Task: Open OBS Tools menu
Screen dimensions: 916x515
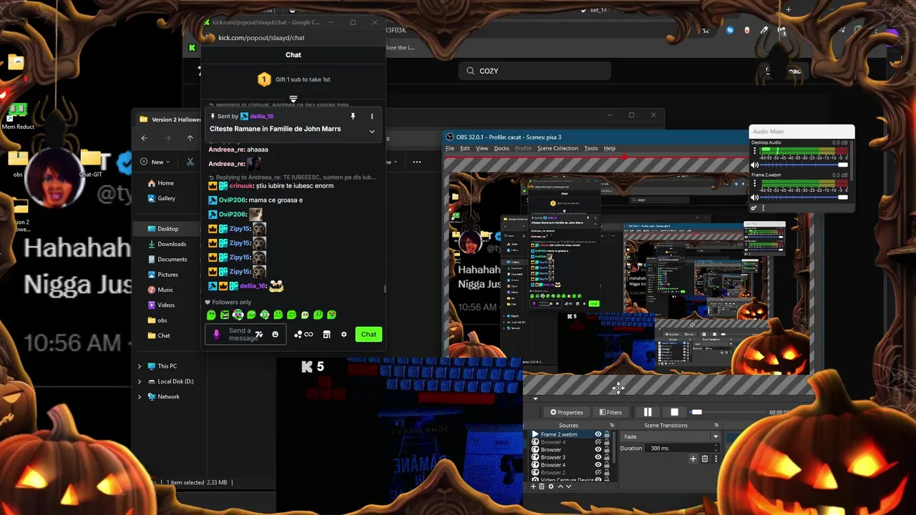Action: (591, 148)
